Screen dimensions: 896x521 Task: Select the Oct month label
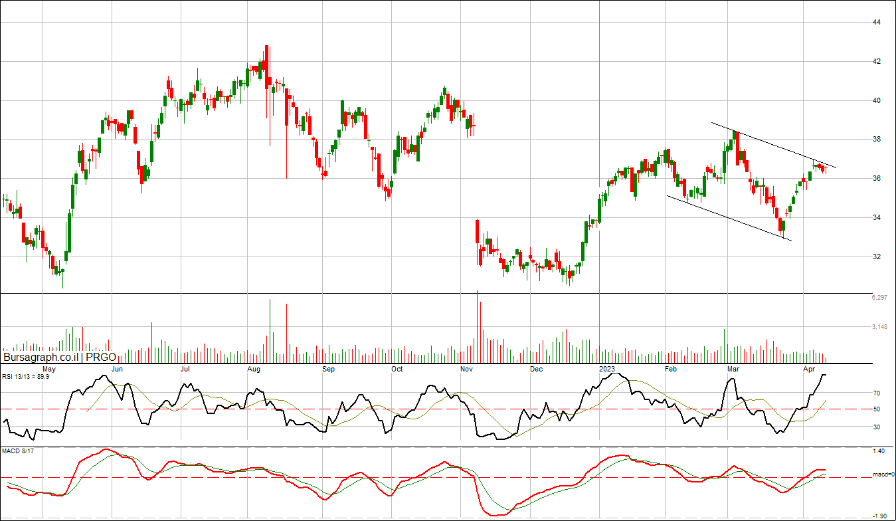(397, 368)
